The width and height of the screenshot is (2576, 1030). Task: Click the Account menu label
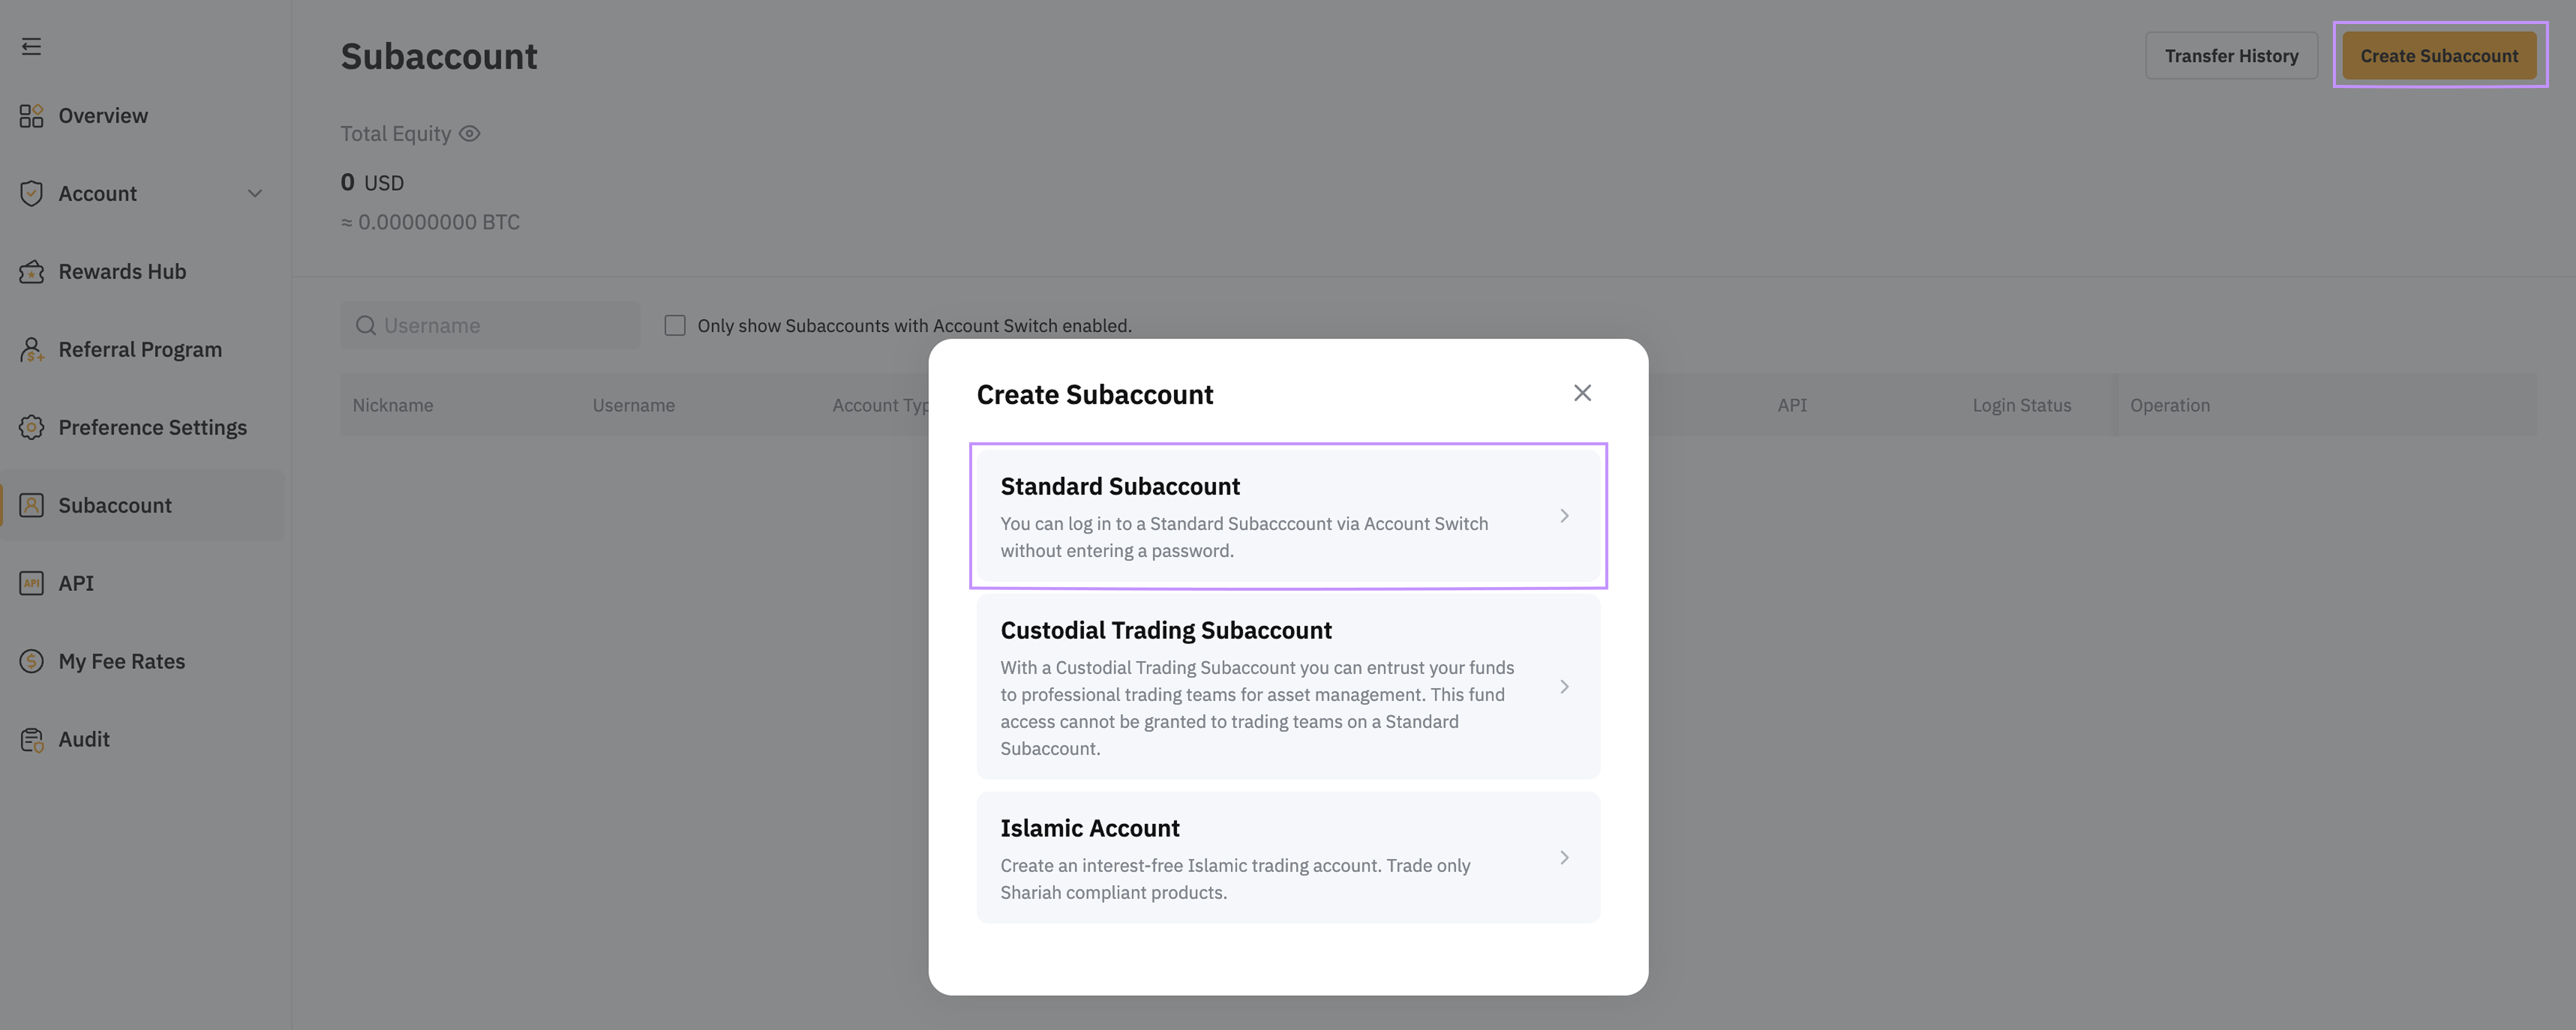pos(97,194)
